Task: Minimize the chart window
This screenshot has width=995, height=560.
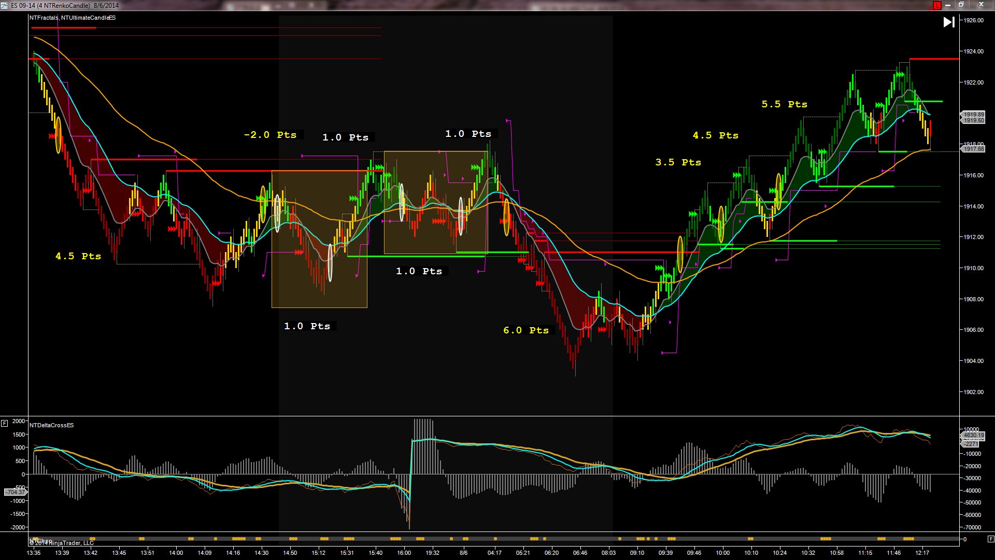Action: [948, 5]
